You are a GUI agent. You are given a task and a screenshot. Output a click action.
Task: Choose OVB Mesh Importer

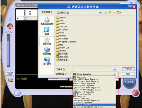pyautogui.click(x=94, y=94)
